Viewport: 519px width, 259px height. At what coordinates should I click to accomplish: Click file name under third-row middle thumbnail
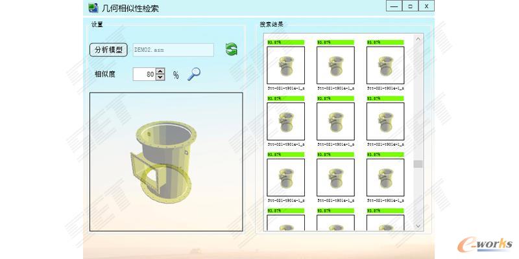335,201
